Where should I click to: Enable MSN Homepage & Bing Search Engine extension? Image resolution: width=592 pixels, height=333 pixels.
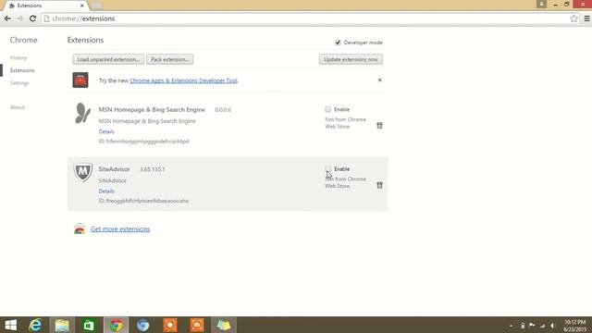click(327, 109)
